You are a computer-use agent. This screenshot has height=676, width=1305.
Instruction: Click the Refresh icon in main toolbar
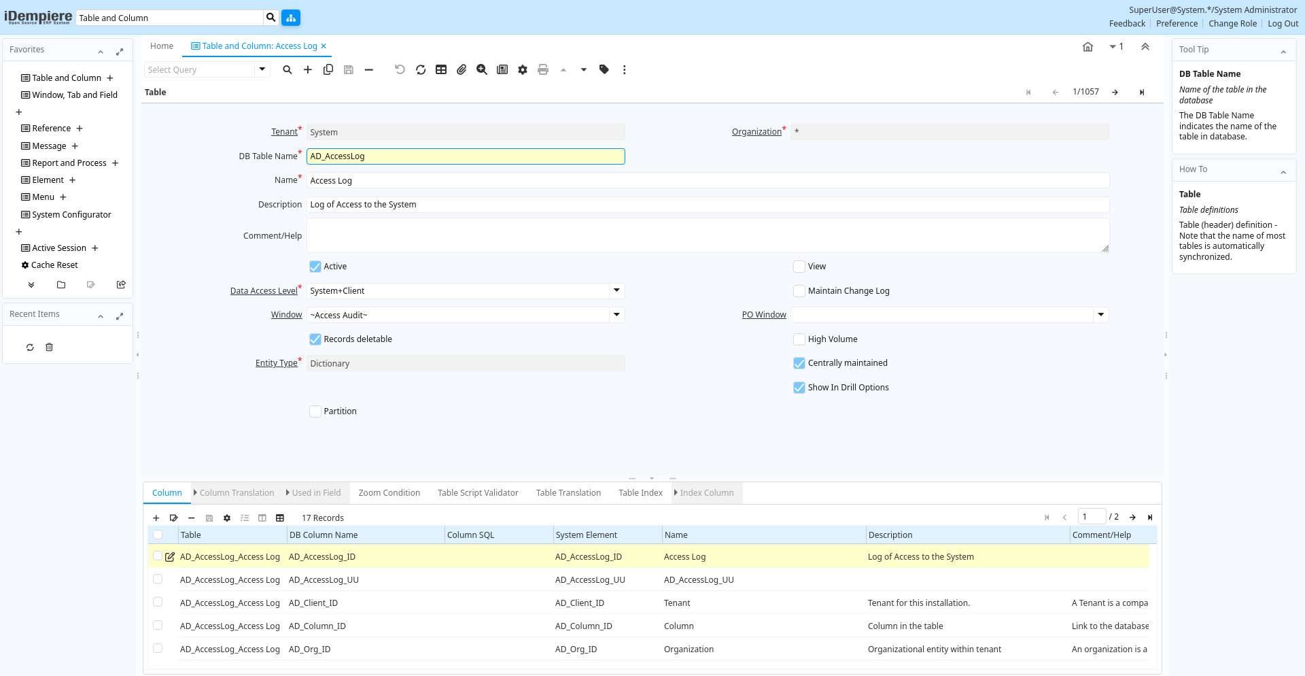coord(421,69)
